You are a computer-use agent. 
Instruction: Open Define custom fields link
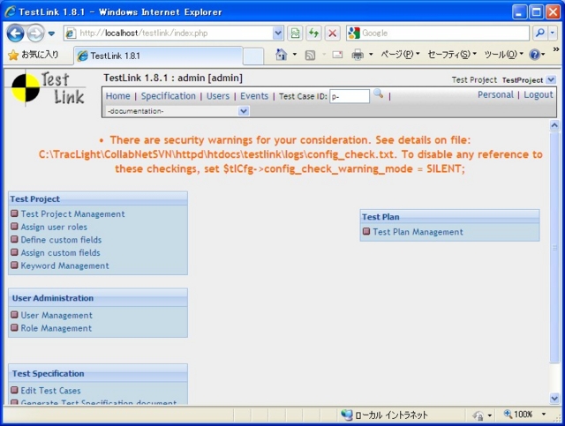click(x=61, y=240)
